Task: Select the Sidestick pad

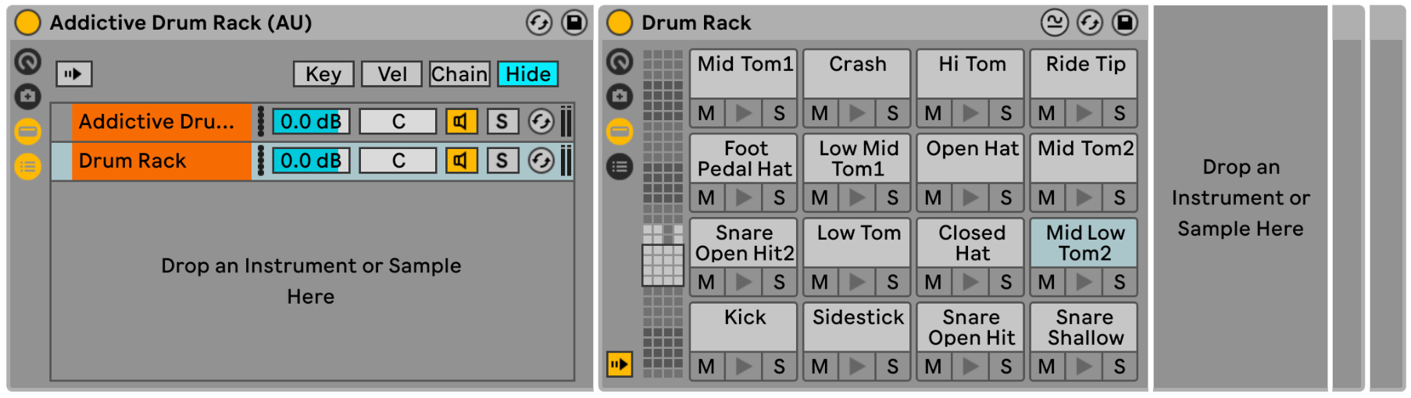Action: pos(857,327)
